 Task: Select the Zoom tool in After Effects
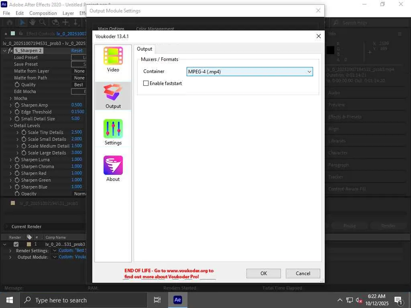coord(43,22)
